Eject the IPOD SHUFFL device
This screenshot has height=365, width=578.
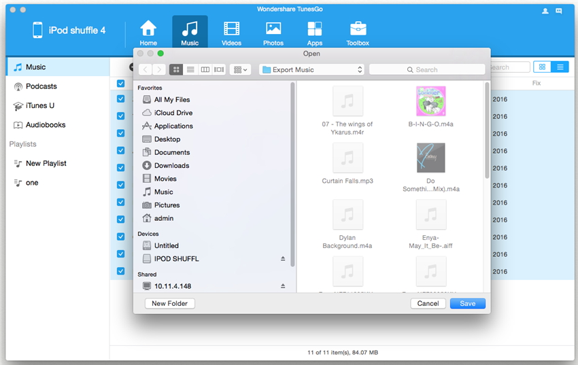tap(283, 259)
